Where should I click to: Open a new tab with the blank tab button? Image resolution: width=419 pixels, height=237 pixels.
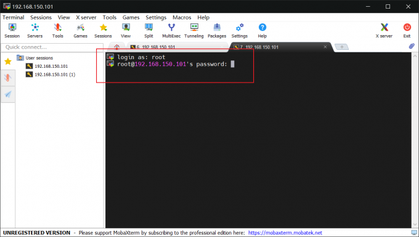pyautogui.click(x=341, y=47)
